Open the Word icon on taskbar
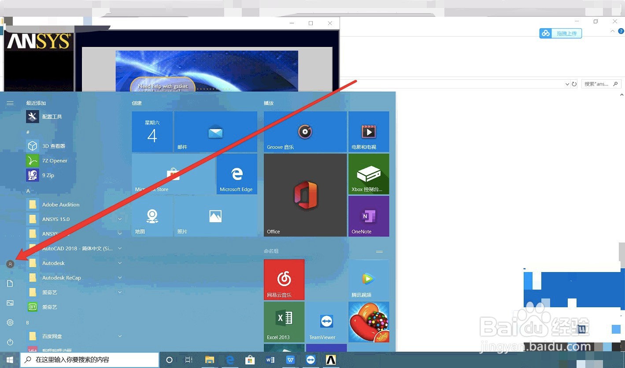 [270, 360]
